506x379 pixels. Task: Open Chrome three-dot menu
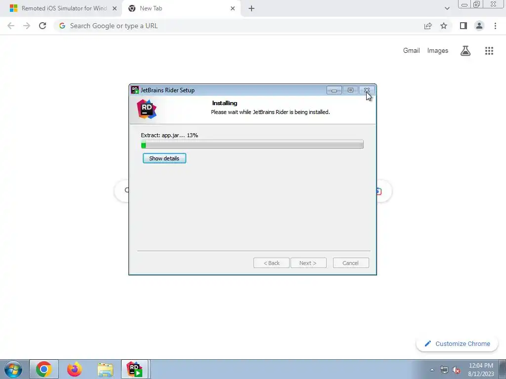coord(495,26)
